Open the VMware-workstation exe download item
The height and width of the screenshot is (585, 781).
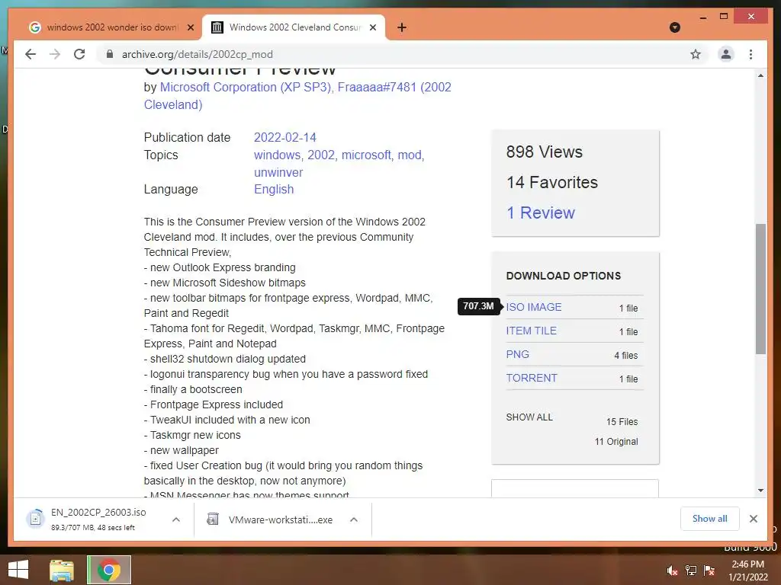[x=272, y=519]
